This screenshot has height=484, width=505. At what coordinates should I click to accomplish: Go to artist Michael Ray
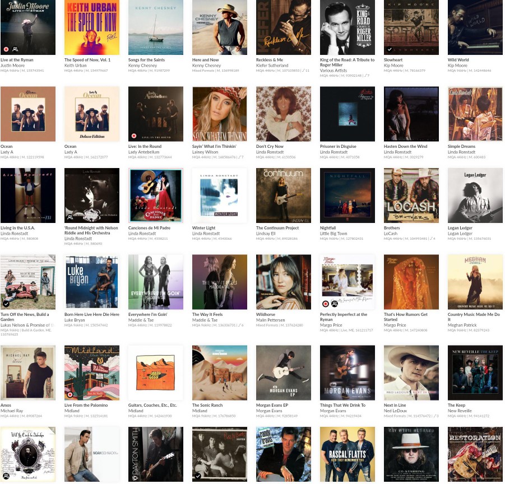click(x=12, y=411)
